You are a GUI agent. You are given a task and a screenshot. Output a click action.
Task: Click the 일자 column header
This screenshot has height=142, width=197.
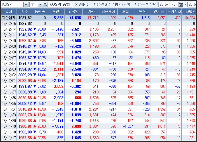(9, 12)
